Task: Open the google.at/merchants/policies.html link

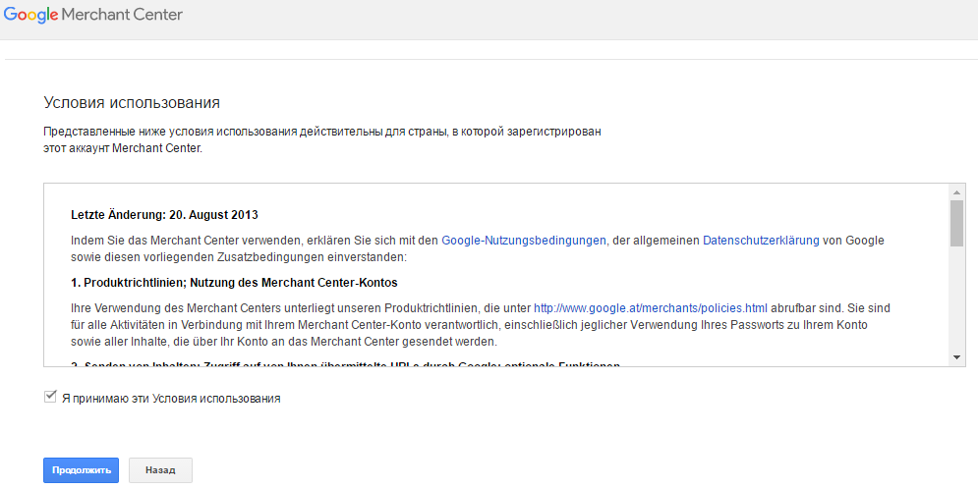Action: click(651, 308)
